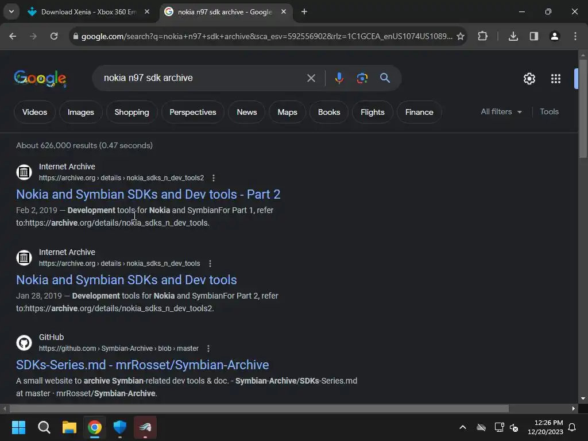The image size is (588, 441).
Task: Open more options for nokia_sdks_n_dev_tools2 result
Action: [x=214, y=178]
